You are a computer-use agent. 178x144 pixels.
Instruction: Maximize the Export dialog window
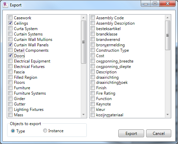[x=155, y=4]
